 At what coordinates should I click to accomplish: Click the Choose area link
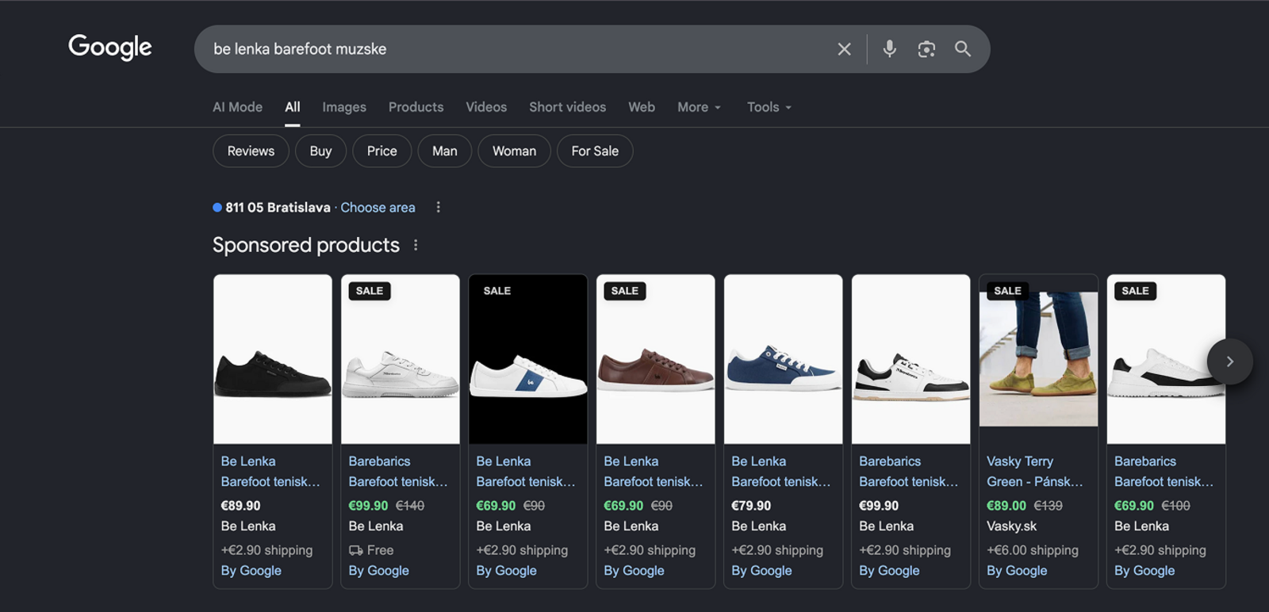point(378,207)
